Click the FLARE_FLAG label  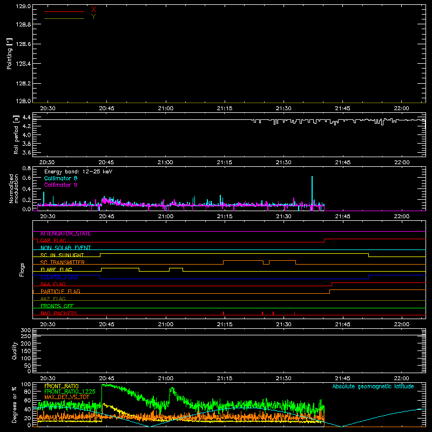56,269
